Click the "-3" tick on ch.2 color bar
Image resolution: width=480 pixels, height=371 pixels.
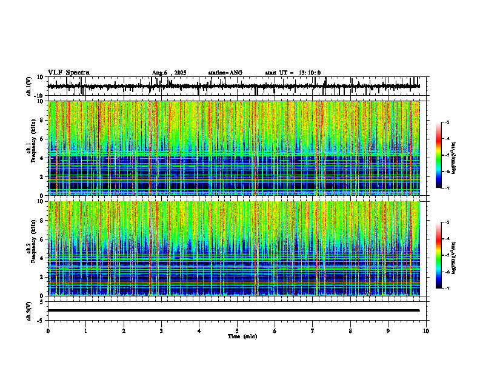[x=447, y=222]
